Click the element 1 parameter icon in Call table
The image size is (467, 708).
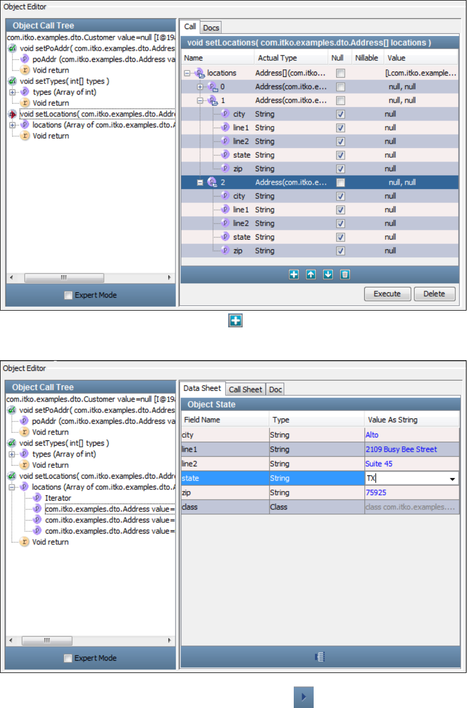click(213, 100)
